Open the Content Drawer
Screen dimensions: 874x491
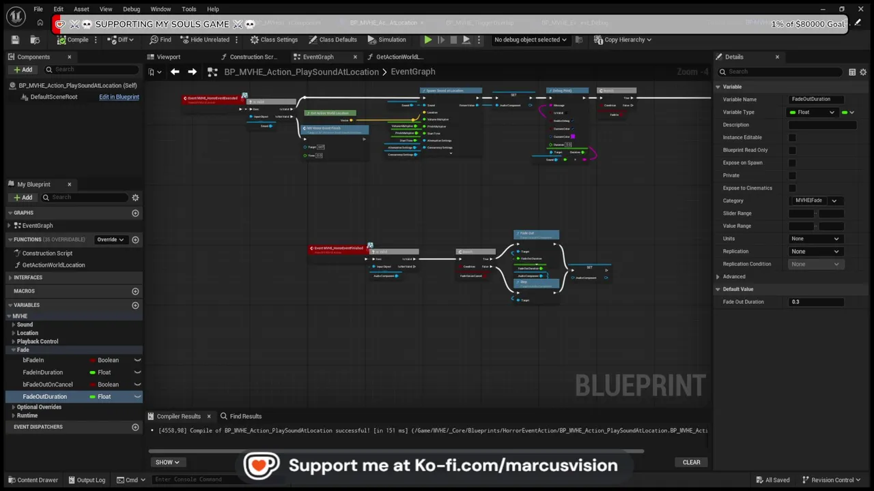[x=32, y=480]
